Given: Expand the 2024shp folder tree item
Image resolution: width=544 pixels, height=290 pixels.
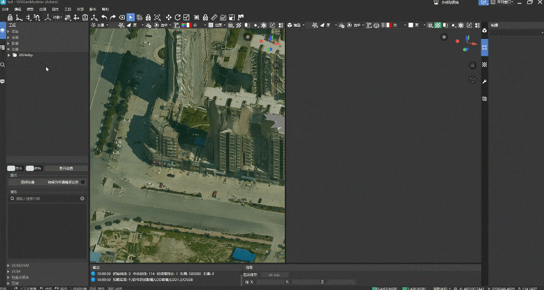Looking at the screenshot, I should 9,55.
